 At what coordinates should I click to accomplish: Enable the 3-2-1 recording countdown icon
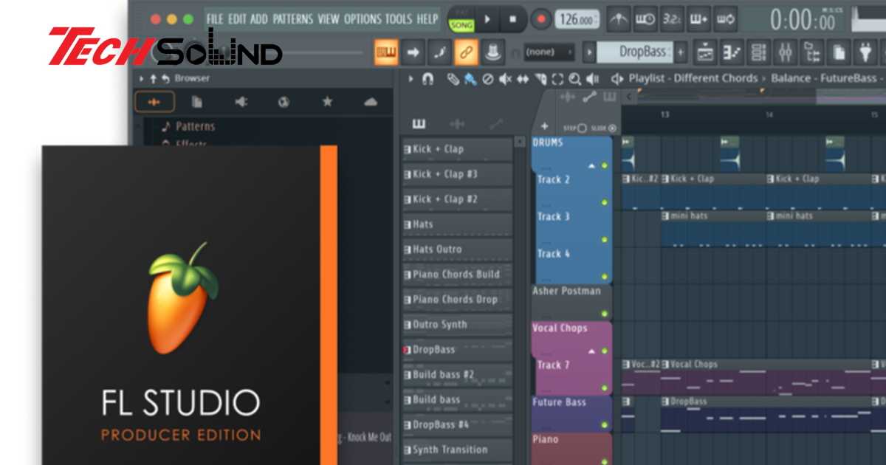click(672, 19)
